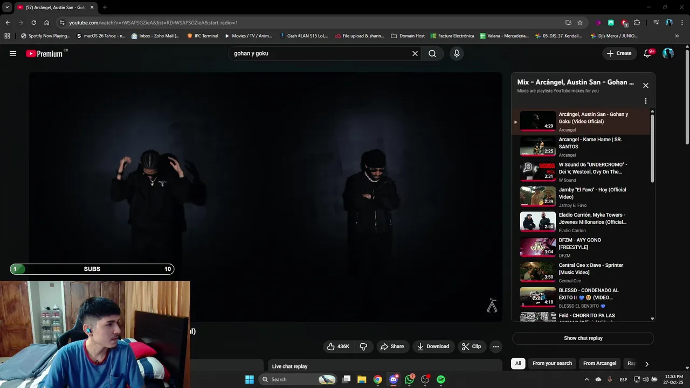Click the page vertical scrollbar
690x388 pixels.
click(687, 97)
